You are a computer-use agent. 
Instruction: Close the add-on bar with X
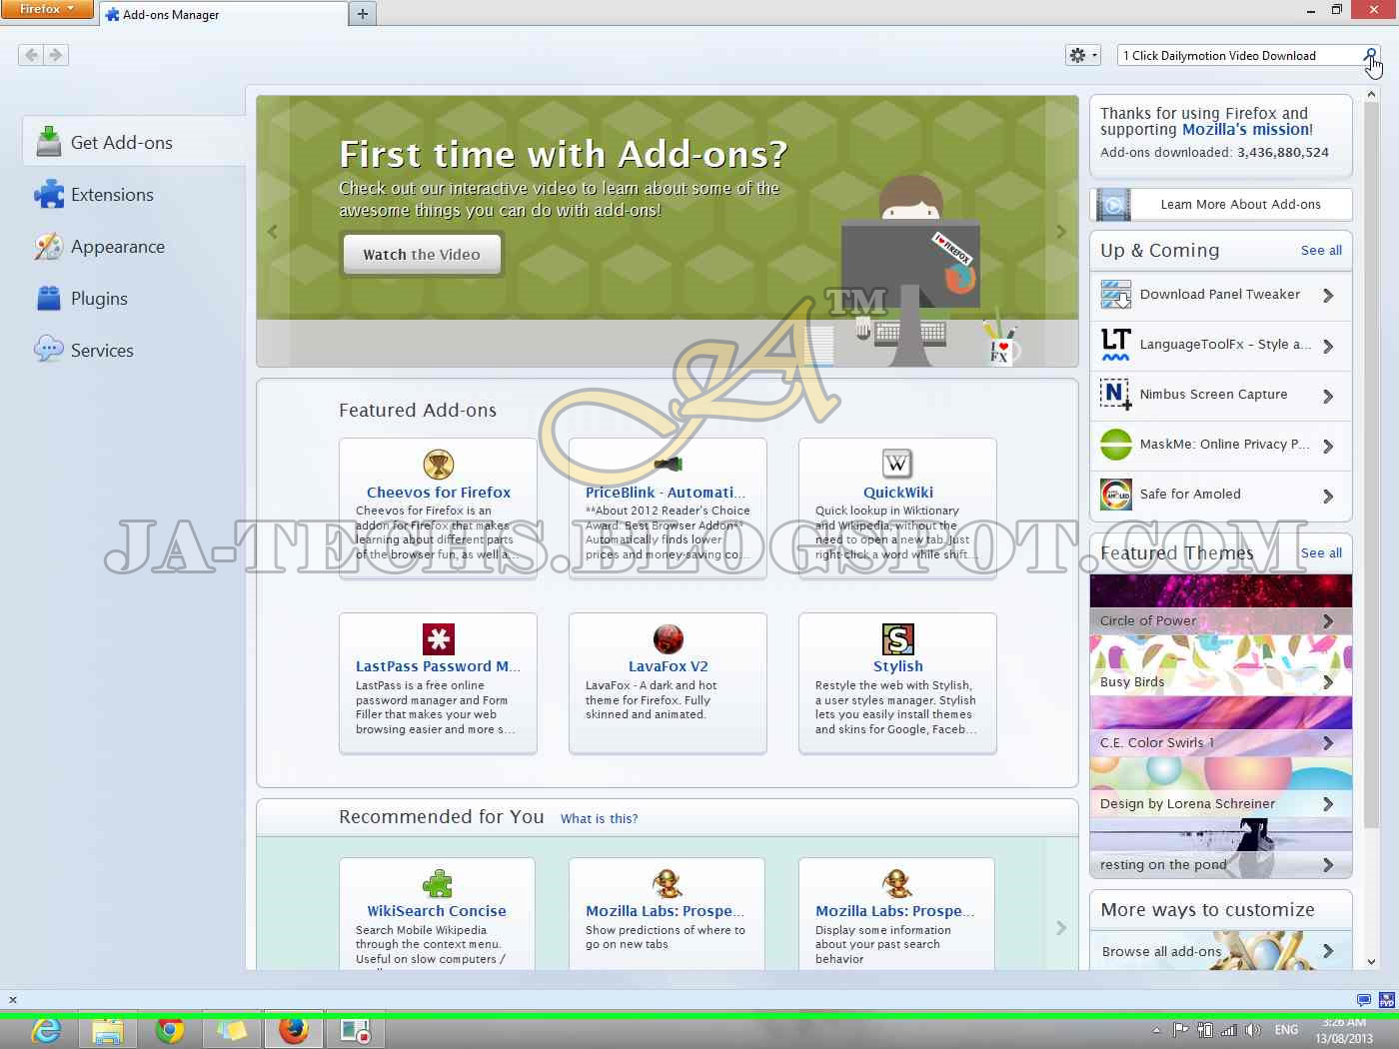[12, 999]
